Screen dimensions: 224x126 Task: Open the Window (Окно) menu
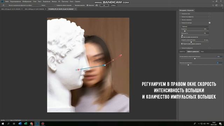(x=71, y=1)
